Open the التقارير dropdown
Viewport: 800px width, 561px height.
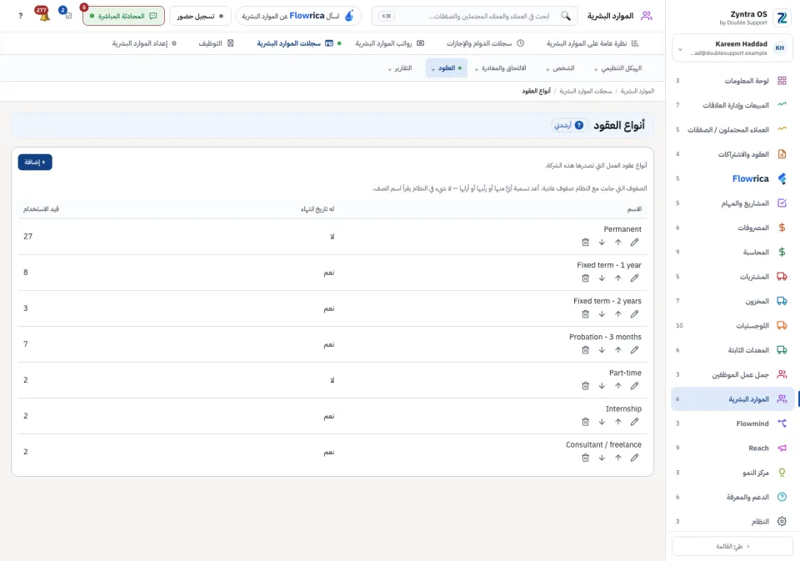(400, 68)
